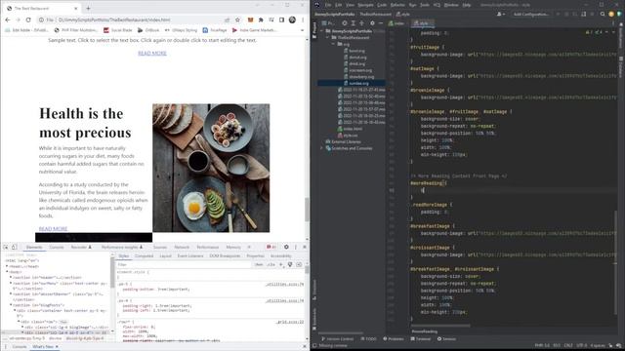Open the Navigate menu in the IDE

tap(365, 5)
